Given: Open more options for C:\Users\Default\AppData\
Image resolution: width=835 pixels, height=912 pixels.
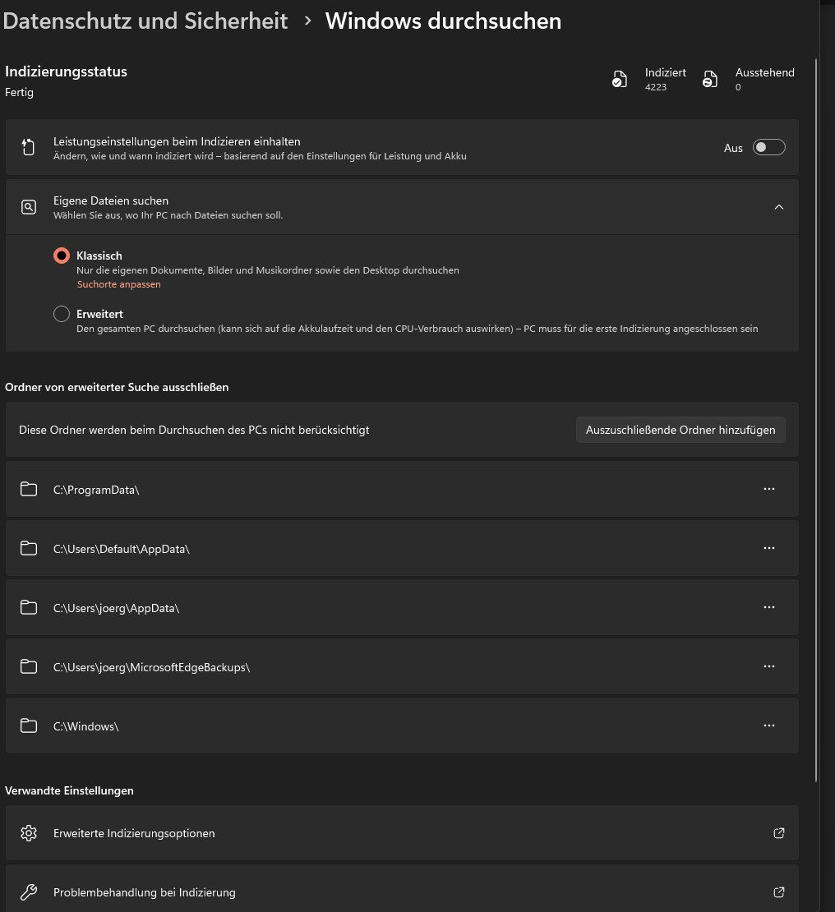Looking at the screenshot, I should 769,548.
